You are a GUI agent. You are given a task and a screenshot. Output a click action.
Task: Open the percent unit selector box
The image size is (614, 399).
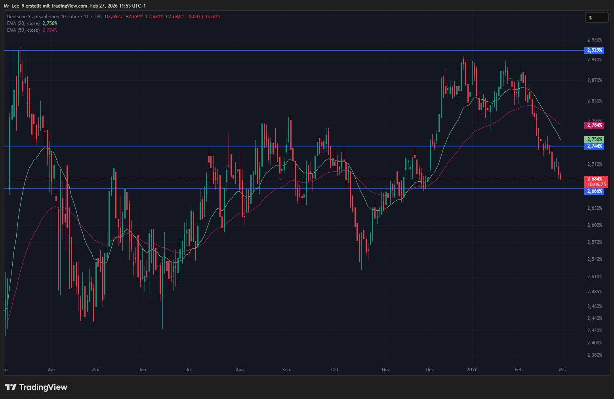(597, 17)
